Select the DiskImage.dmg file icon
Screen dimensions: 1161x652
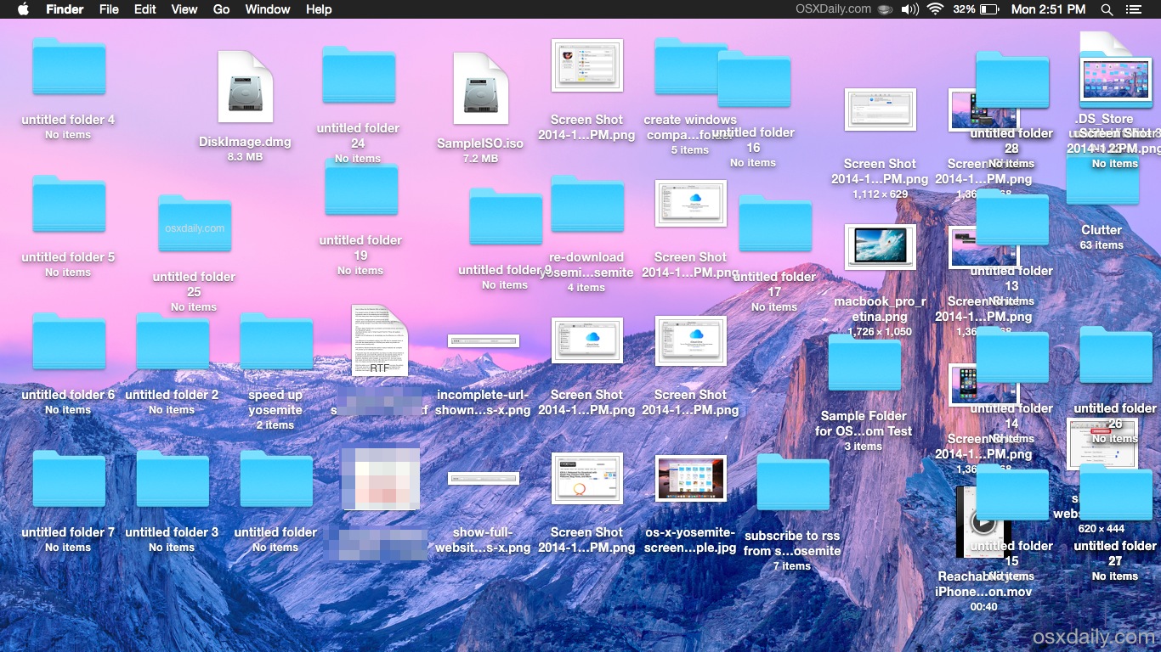[x=246, y=87]
